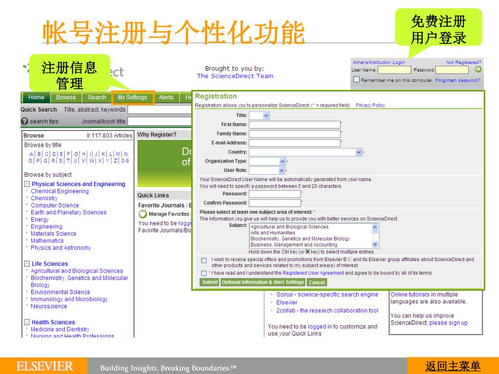499x374 pixels.
Task: Open the Alerts tab
Action: point(166,97)
